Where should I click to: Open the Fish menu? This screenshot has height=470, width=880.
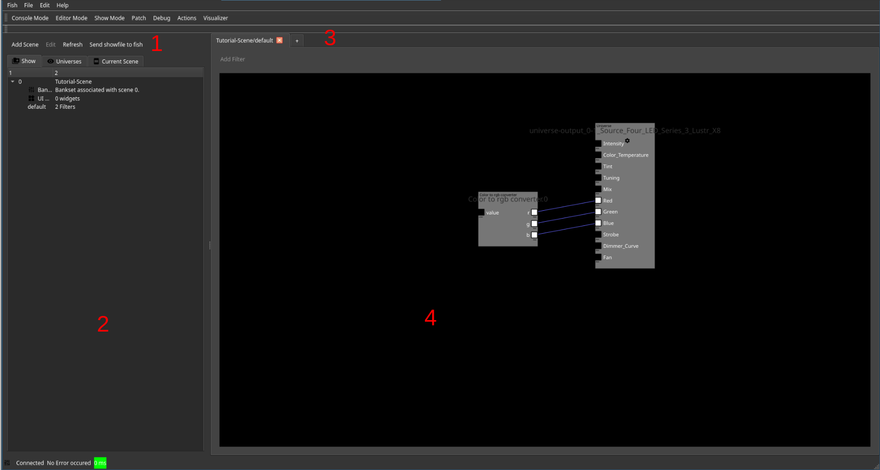click(12, 5)
